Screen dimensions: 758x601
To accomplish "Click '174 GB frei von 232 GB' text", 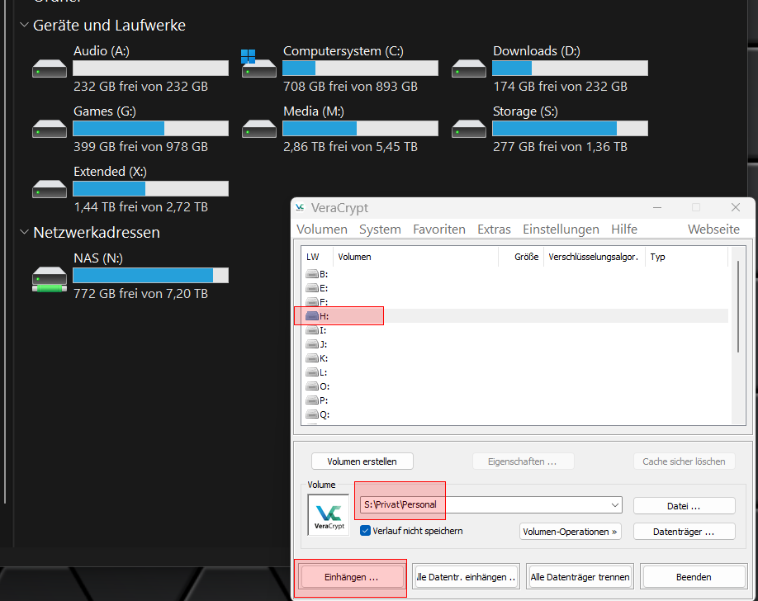I will [560, 86].
